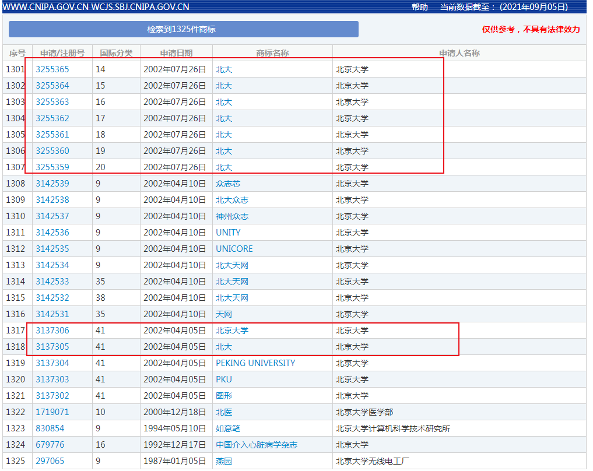Open the 神州众志 trademark link
The height and width of the screenshot is (471, 593).
pyautogui.click(x=232, y=216)
